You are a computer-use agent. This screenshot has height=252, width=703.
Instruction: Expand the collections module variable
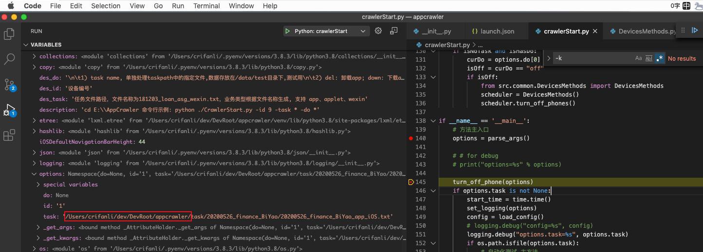click(35, 56)
